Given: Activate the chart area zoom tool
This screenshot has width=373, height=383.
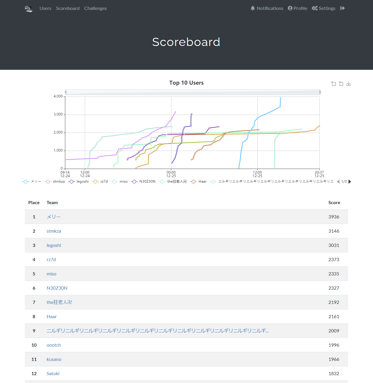Looking at the screenshot, I should [334, 84].
